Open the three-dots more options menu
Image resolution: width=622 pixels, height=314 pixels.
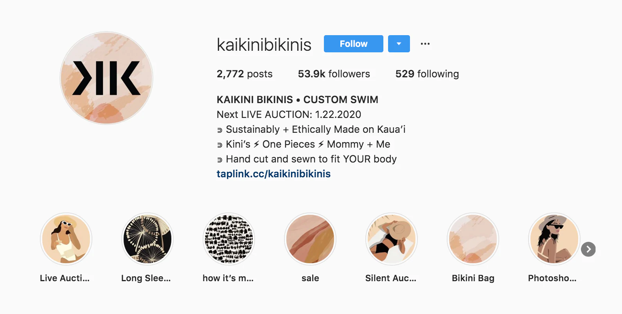tap(425, 44)
